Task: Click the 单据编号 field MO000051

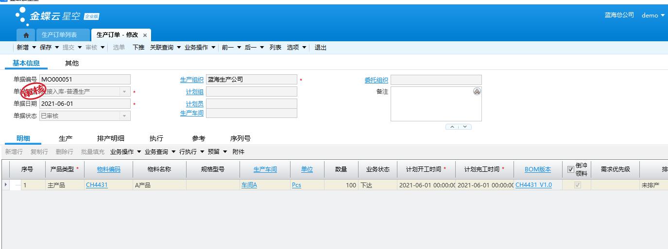Action: tap(85, 80)
